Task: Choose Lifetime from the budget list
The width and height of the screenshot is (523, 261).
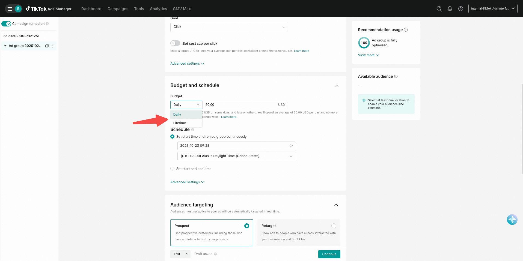Action: click(x=180, y=123)
